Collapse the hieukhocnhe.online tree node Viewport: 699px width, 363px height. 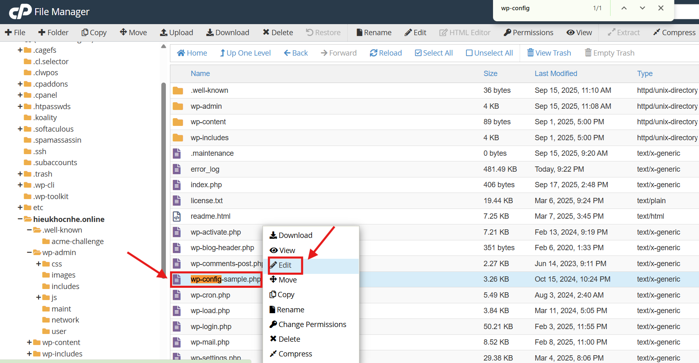click(20, 219)
